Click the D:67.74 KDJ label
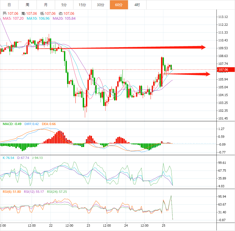Screen dimensions: 235x231 tap(23, 158)
